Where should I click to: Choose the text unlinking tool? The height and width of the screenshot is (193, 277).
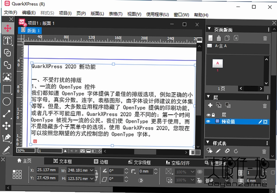click(x=7, y=65)
